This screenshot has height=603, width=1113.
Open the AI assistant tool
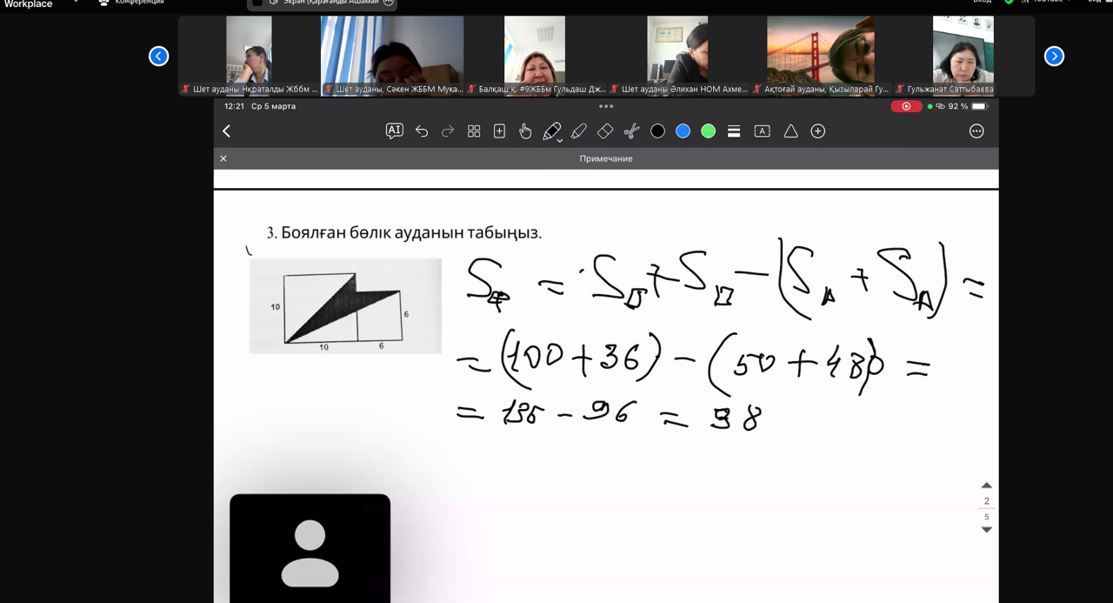pos(394,131)
